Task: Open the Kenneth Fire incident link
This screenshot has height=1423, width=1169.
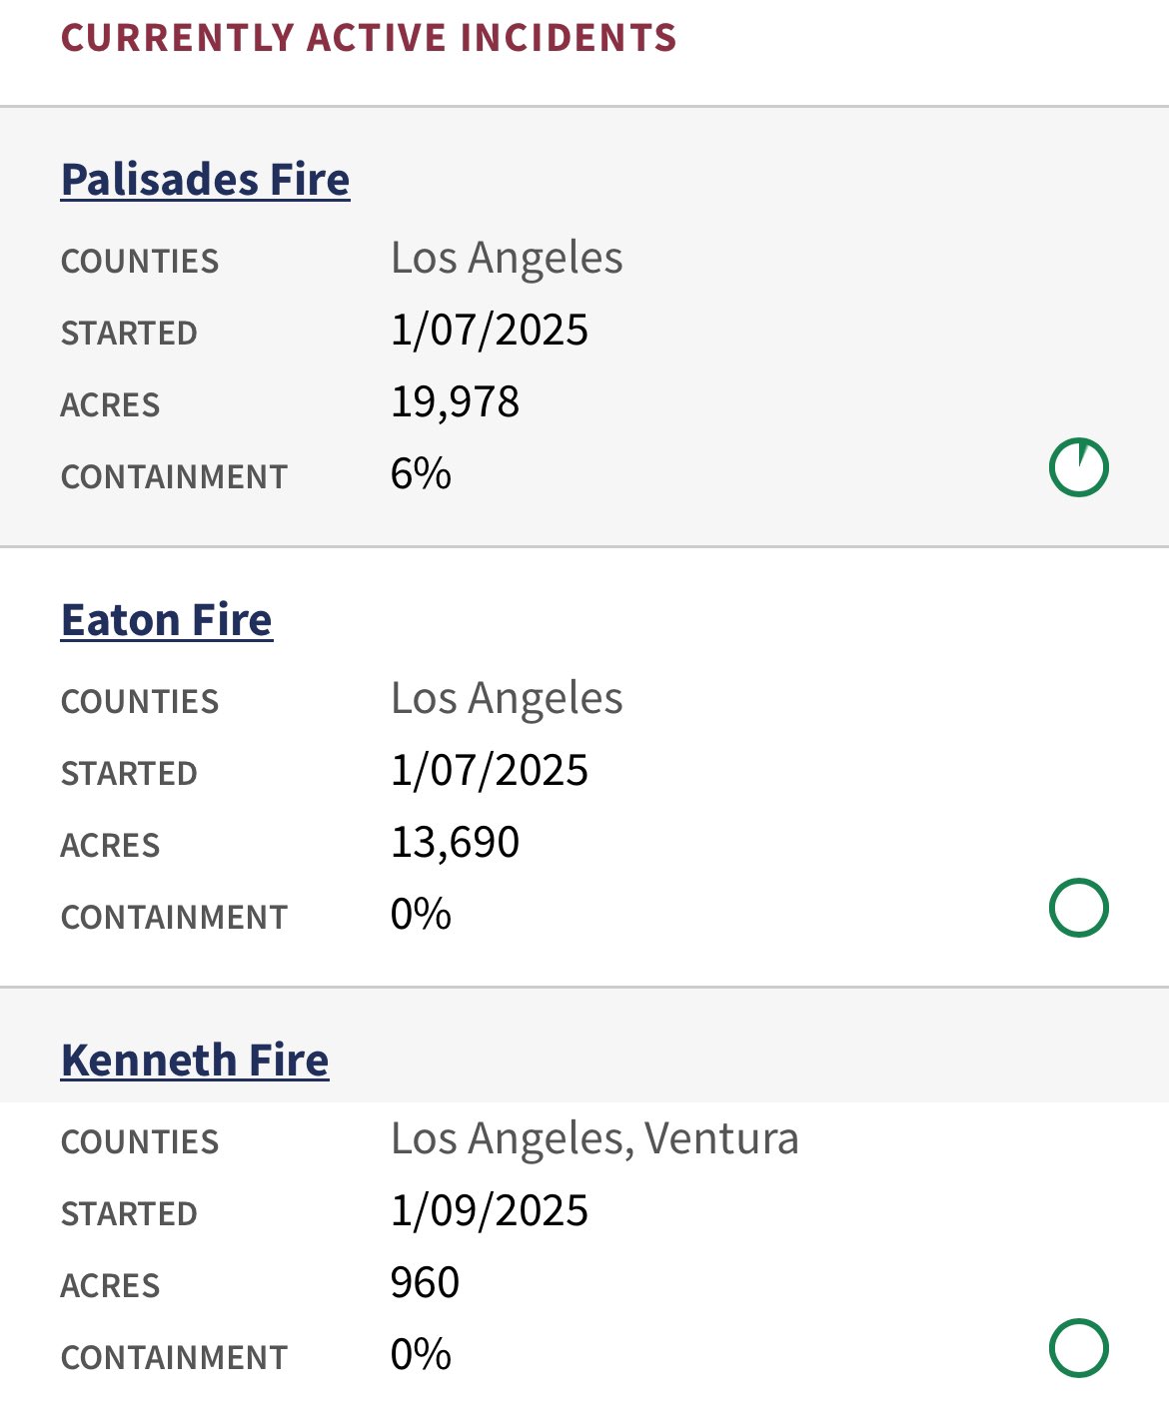Action: point(195,1061)
